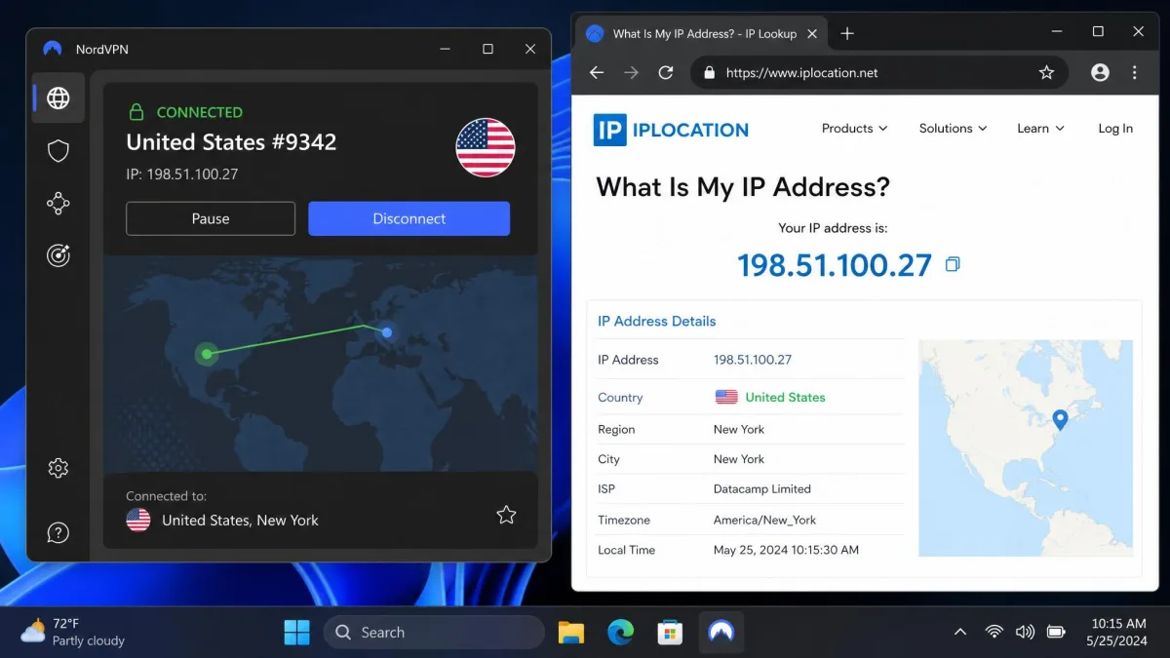Open the battery tray icon
Image resolution: width=1170 pixels, height=658 pixels.
(x=1056, y=632)
